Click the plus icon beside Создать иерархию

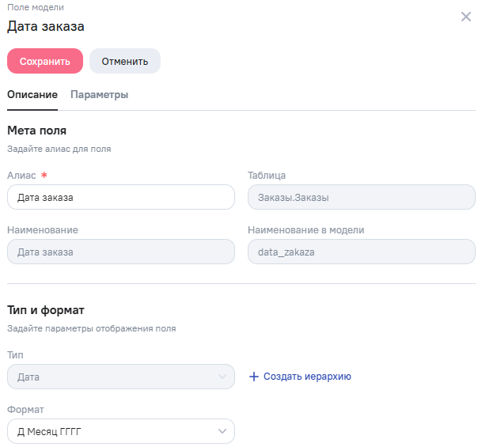click(x=254, y=377)
